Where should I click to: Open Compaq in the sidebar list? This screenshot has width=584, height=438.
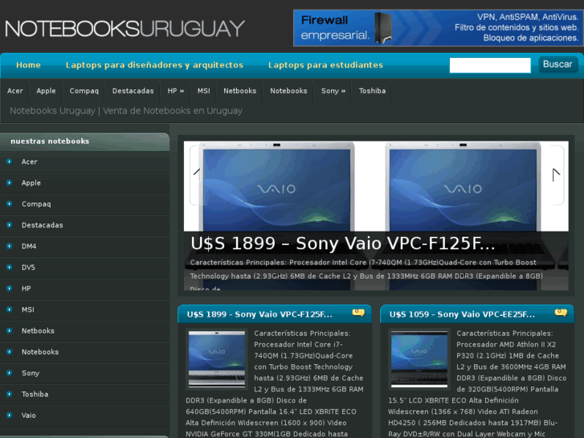(36, 204)
